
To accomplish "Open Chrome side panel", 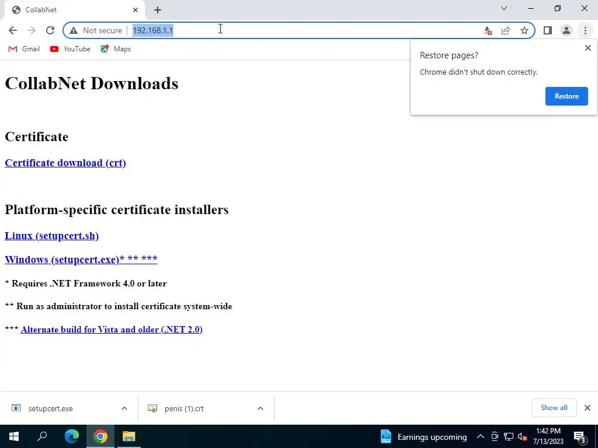I will tap(548, 30).
